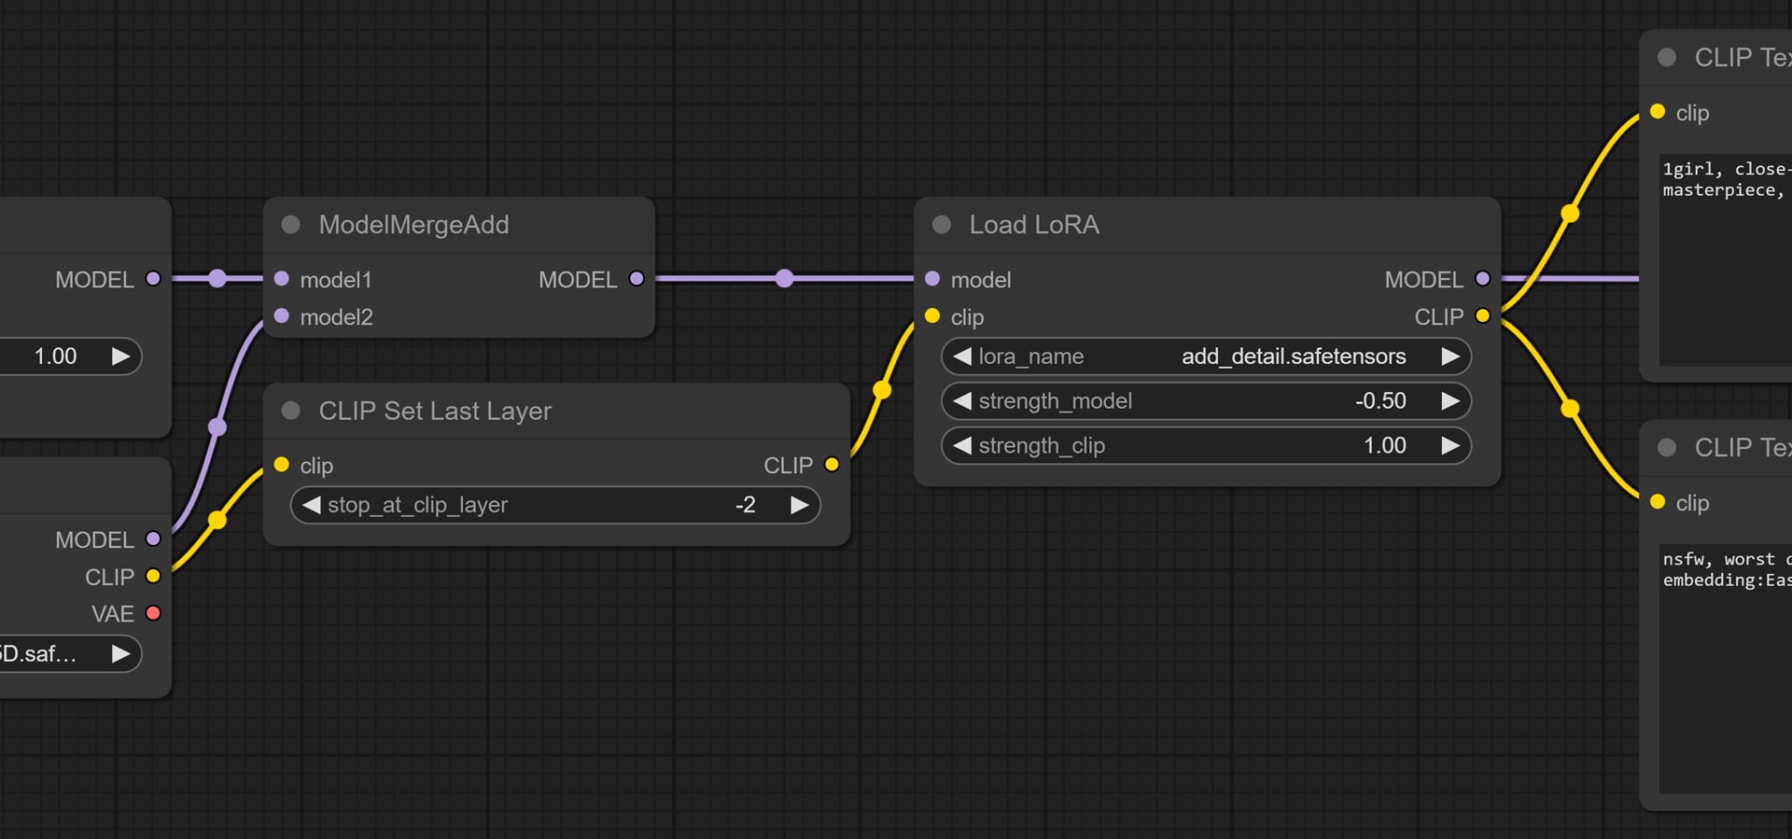This screenshot has height=839, width=1792.
Task: Click yellow link midpoint into CLIP Set Last Layer
Action: coord(217,520)
